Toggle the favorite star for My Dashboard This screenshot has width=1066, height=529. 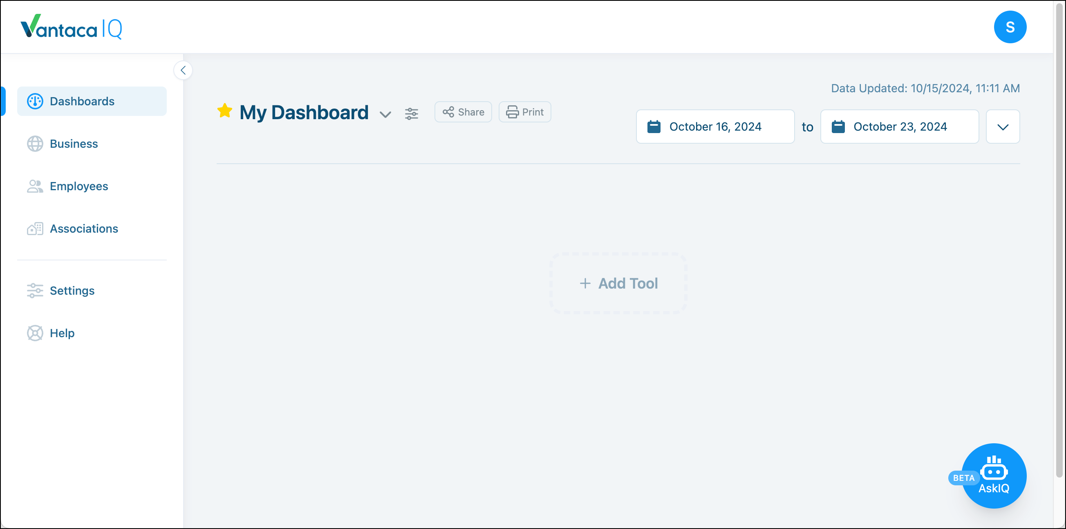[225, 111]
